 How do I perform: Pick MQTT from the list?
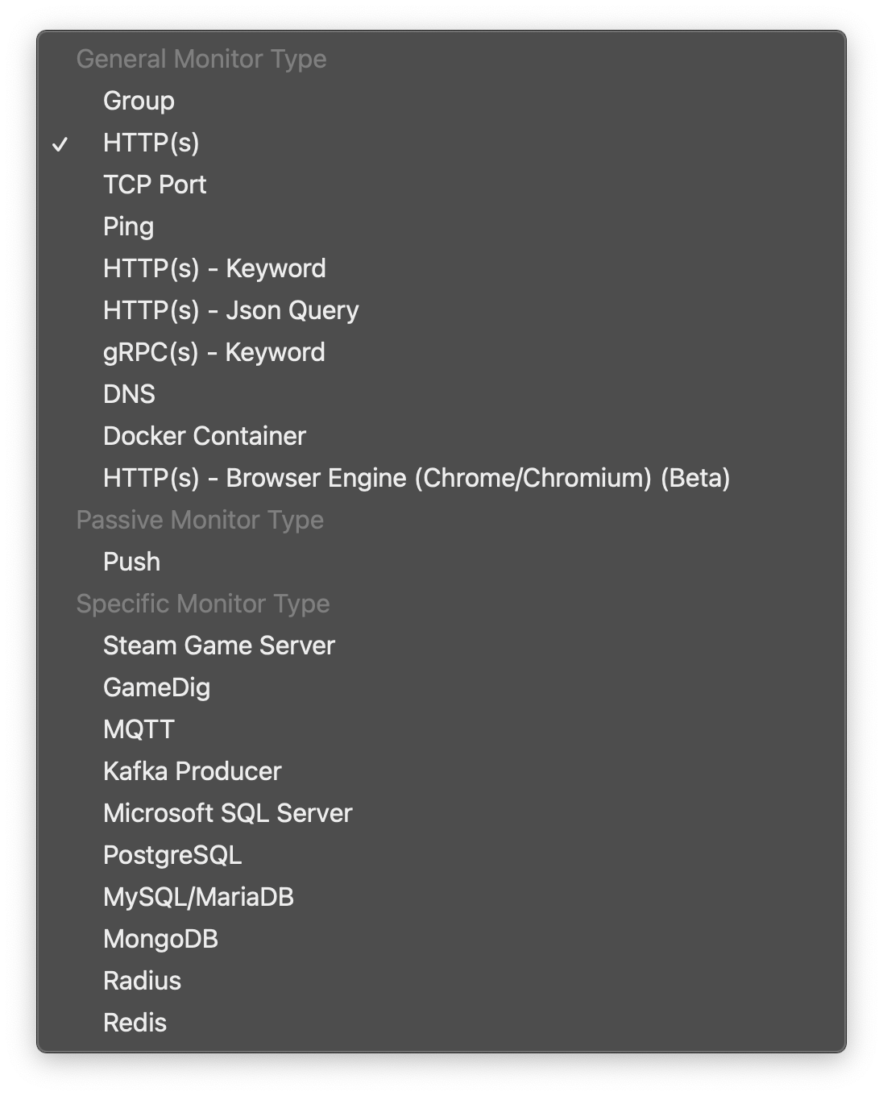pos(139,729)
